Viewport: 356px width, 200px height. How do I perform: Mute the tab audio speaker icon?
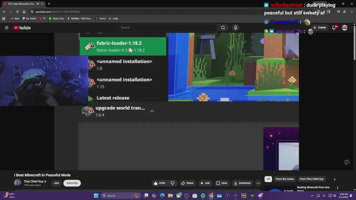[38, 4]
